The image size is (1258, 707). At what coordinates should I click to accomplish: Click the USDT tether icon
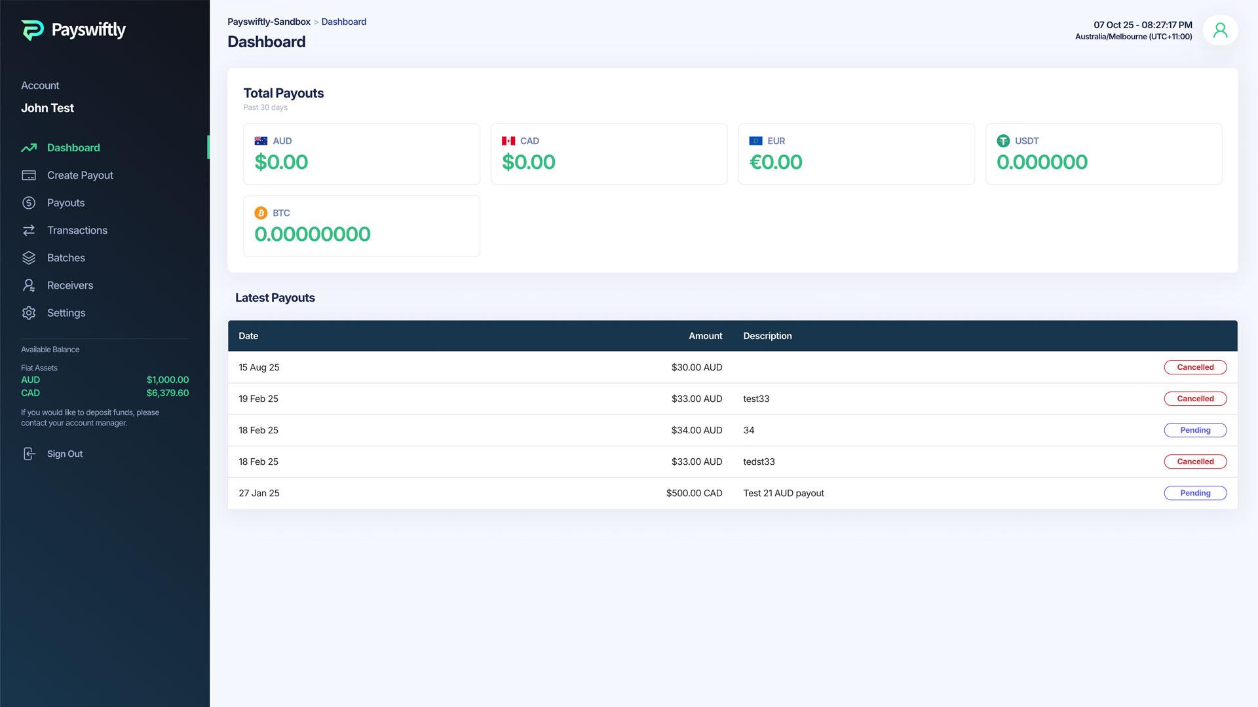[1003, 141]
